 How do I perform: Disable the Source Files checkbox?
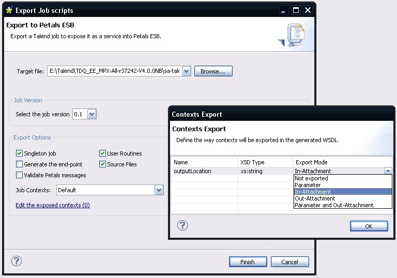[x=103, y=164]
